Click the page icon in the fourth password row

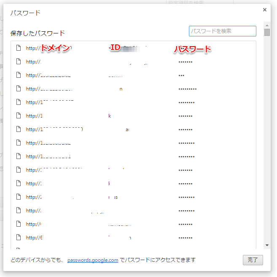(18, 89)
